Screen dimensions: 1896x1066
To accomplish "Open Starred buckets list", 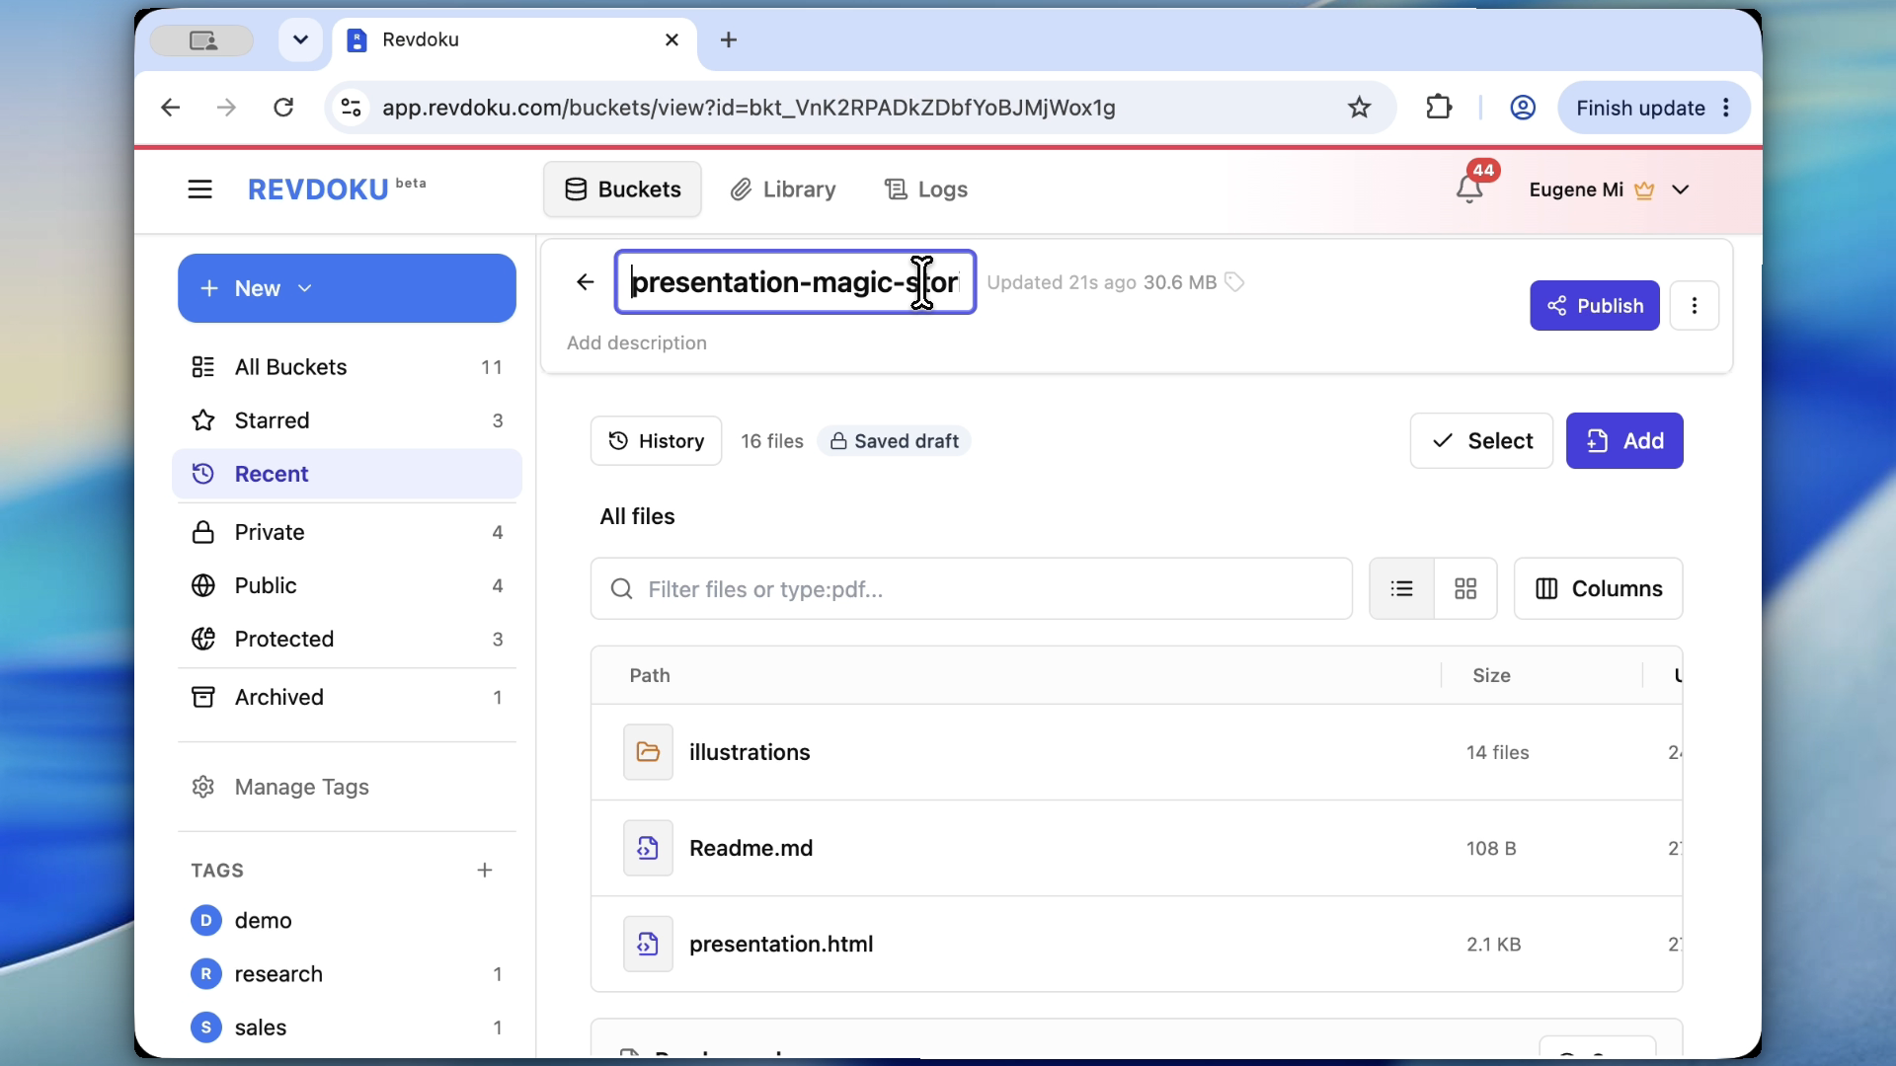I will click(347, 420).
